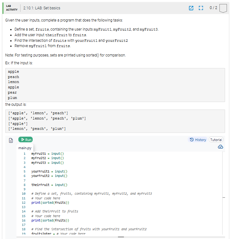
Task: Click line 16 print(sorted(fruits))
Action: tap(50, 221)
